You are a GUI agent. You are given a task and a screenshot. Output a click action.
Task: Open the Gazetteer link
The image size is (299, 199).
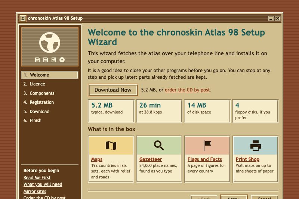[151, 159]
